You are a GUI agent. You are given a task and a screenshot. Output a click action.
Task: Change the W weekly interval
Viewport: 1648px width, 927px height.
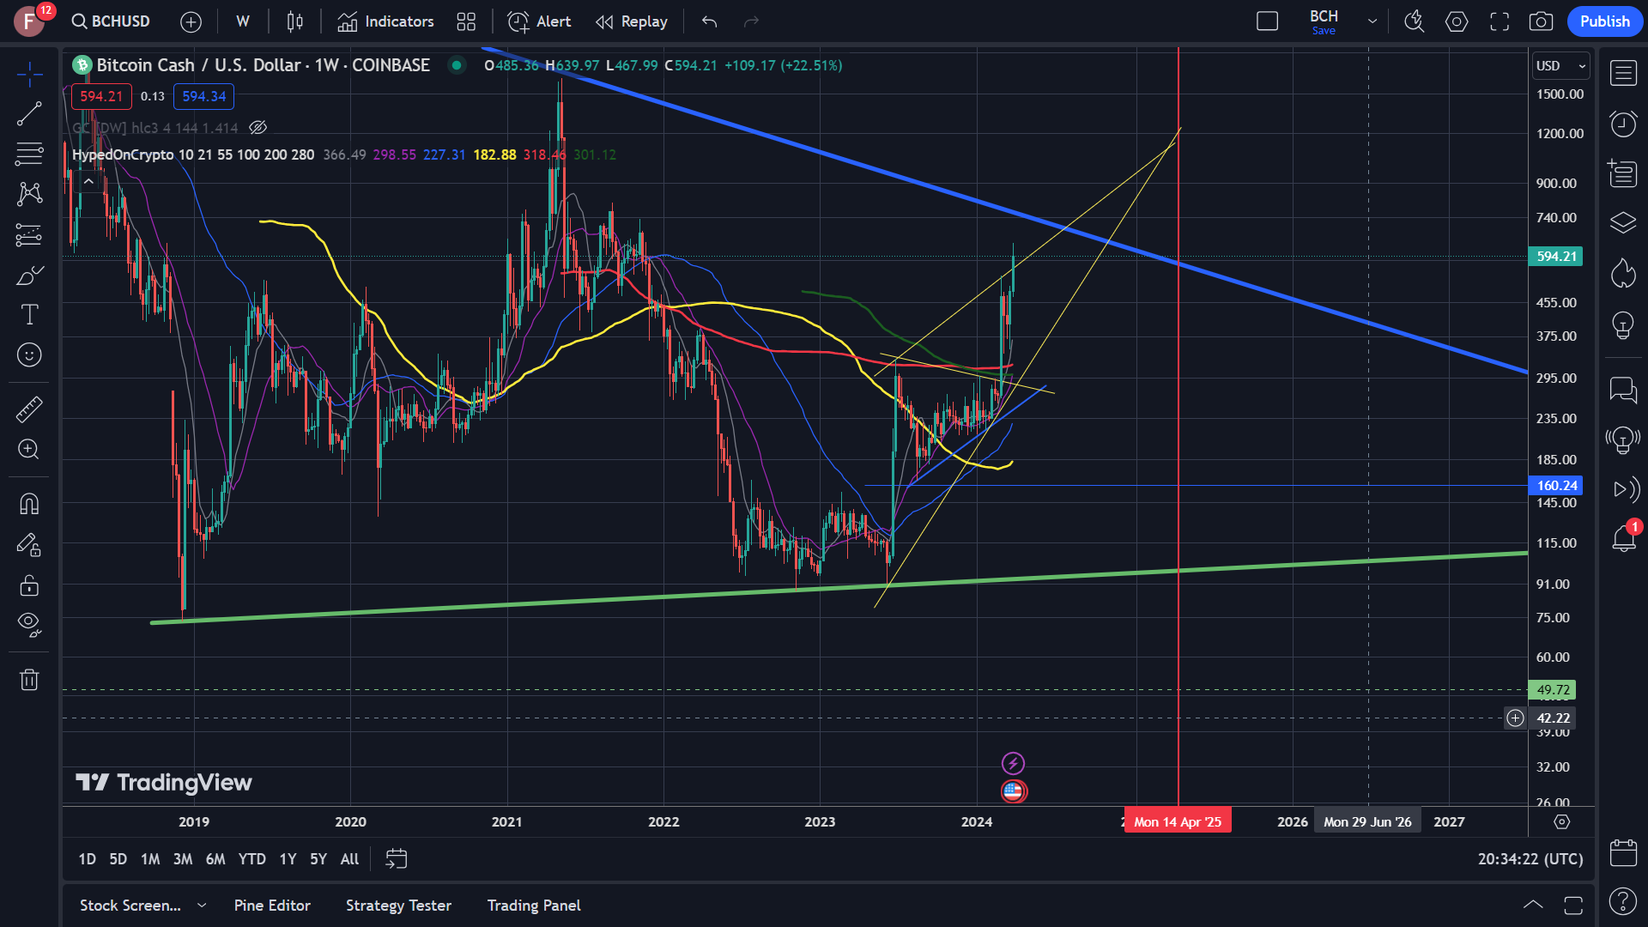click(x=243, y=21)
